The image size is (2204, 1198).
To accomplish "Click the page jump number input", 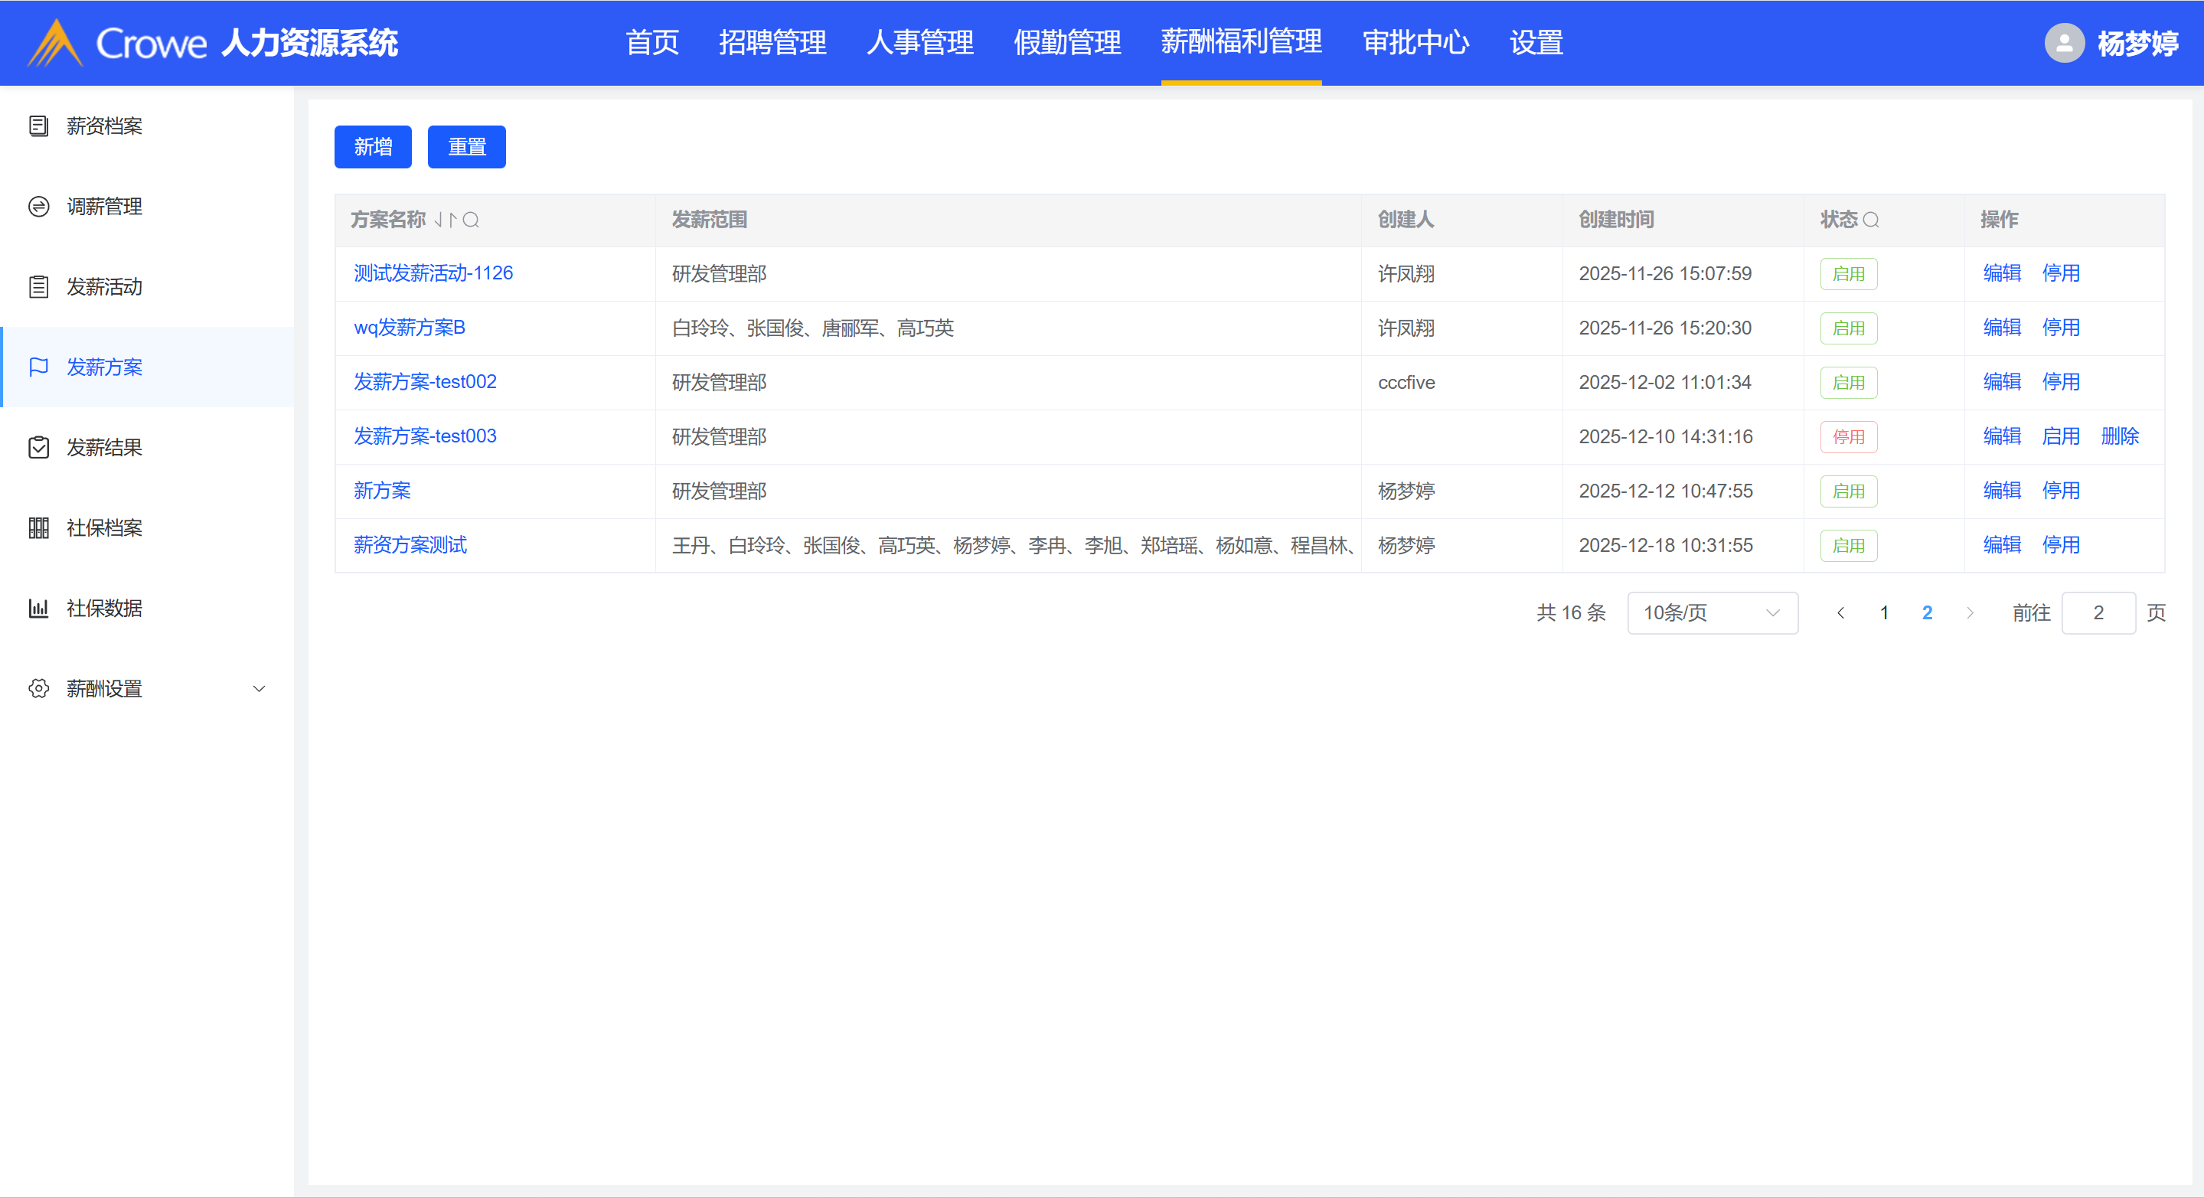I will click(2098, 612).
